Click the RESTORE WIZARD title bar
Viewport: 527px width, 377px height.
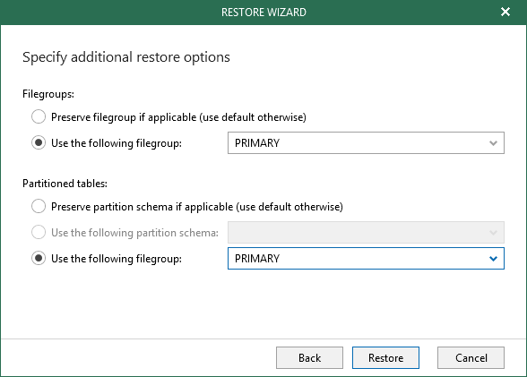(263, 12)
